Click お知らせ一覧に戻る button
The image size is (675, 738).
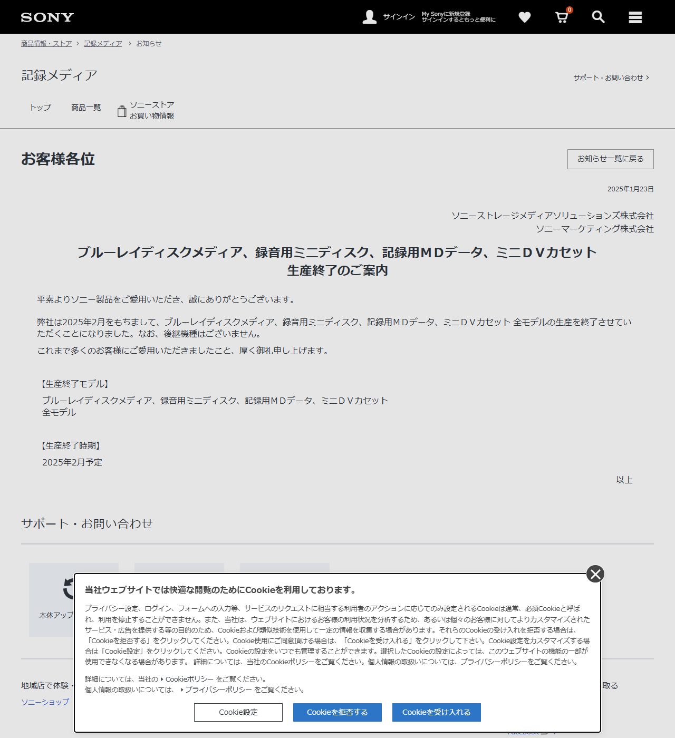tap(610, 159)
